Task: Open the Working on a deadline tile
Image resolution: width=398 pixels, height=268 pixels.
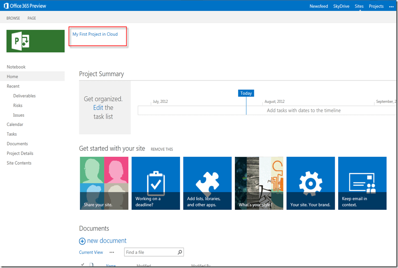Action: tap(156, 183)
